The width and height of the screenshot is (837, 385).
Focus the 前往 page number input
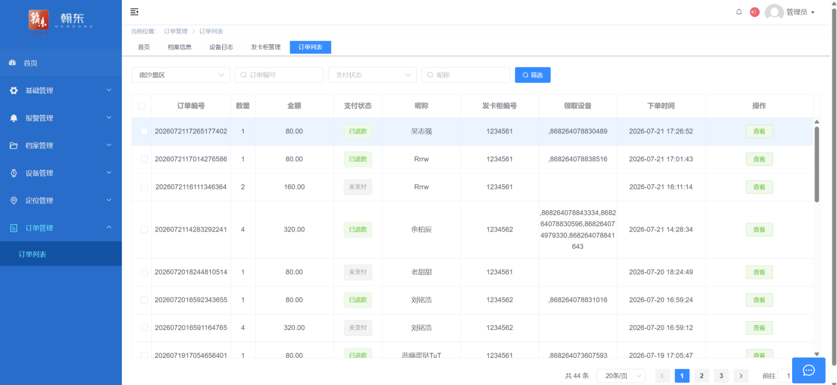pyautogui.click(x=785, y=376)
